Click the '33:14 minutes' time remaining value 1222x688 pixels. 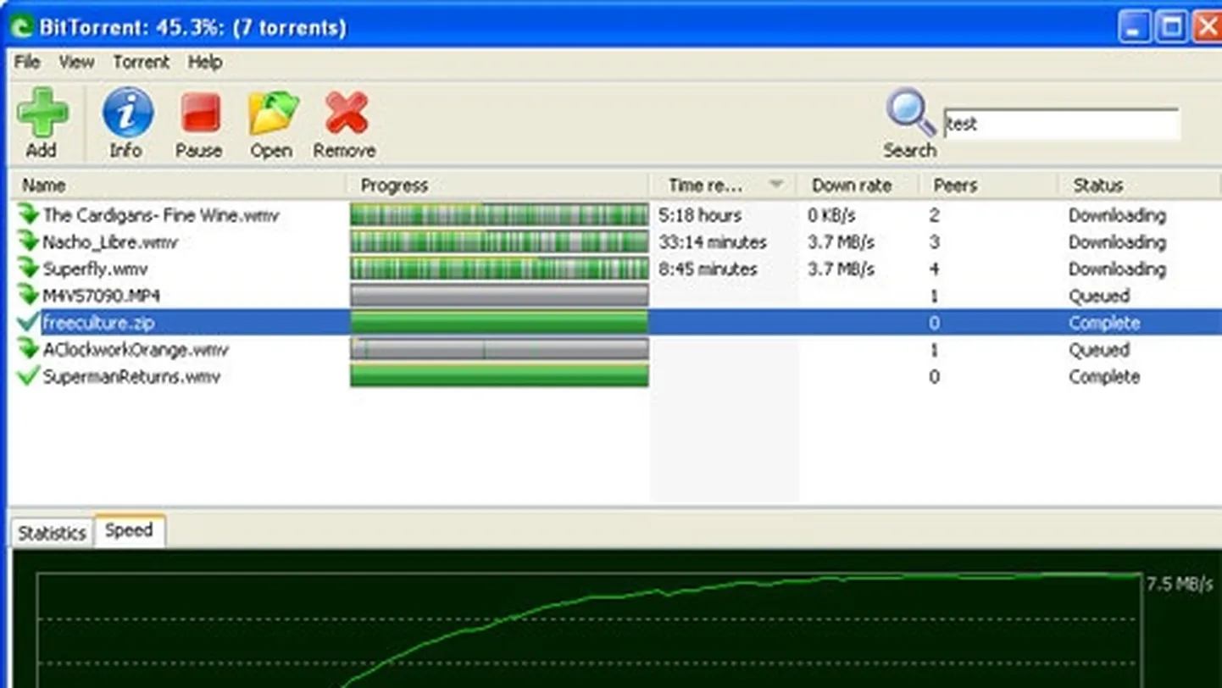click(713, 242)
